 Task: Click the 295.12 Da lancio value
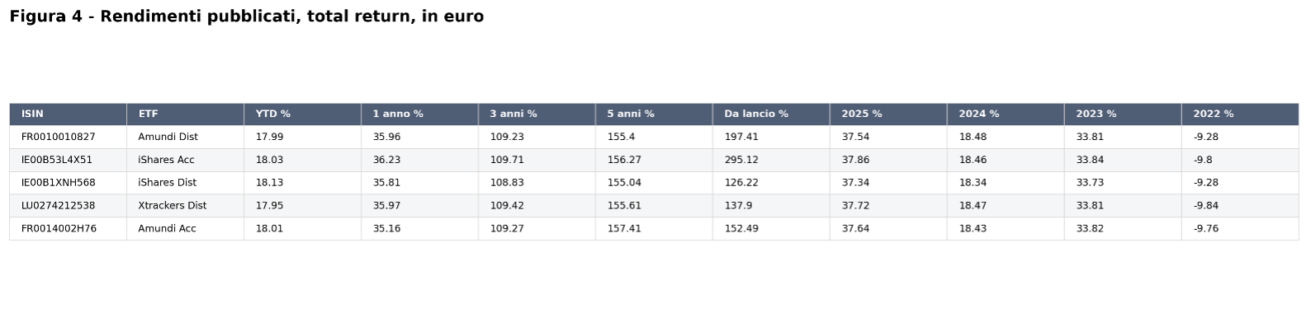coord(771,161)
